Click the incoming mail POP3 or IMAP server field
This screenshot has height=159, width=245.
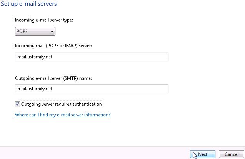point(92,57)
